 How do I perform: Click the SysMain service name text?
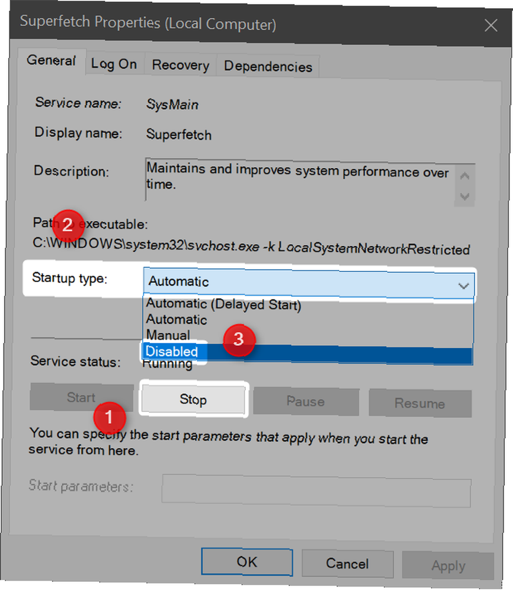pos(172,104)
